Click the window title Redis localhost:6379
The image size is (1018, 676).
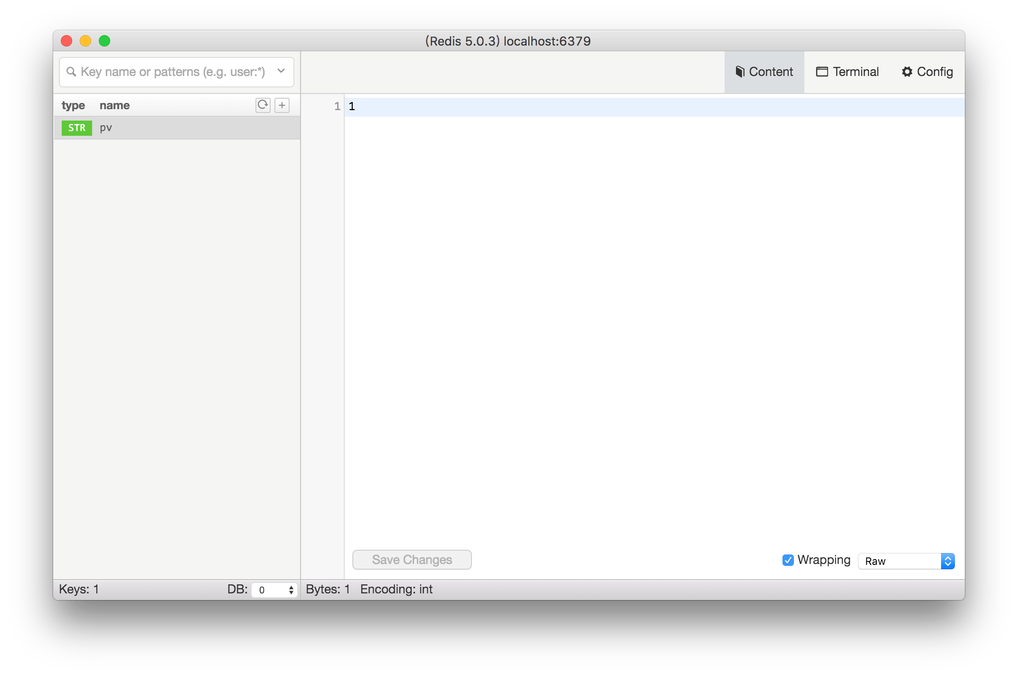click(508, 41)
